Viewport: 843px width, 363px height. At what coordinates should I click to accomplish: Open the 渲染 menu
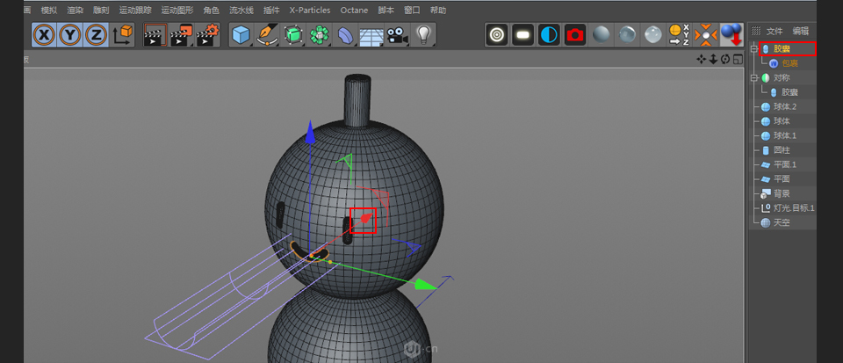click(76, 11)
